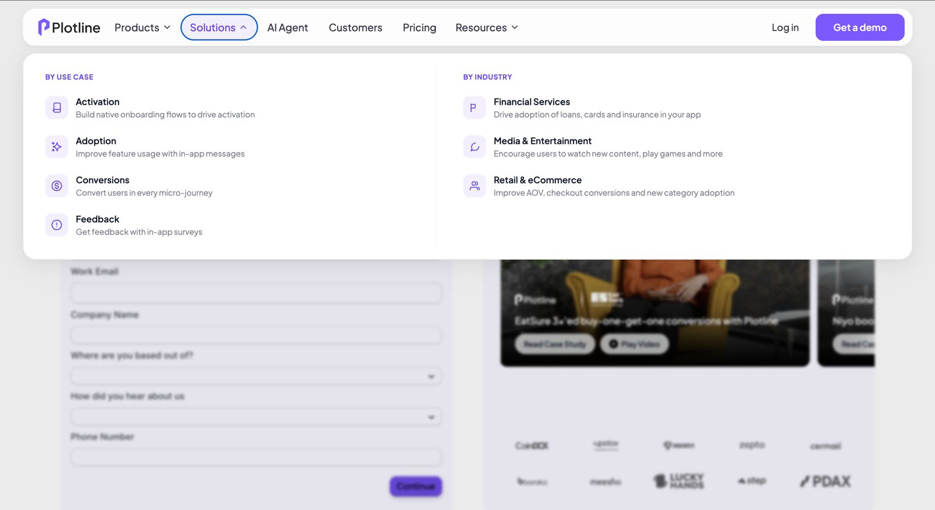Viewport: 935px width, 510px height.
Task: Click the Conversions dollar icon
Action: [x=57, y=186]
